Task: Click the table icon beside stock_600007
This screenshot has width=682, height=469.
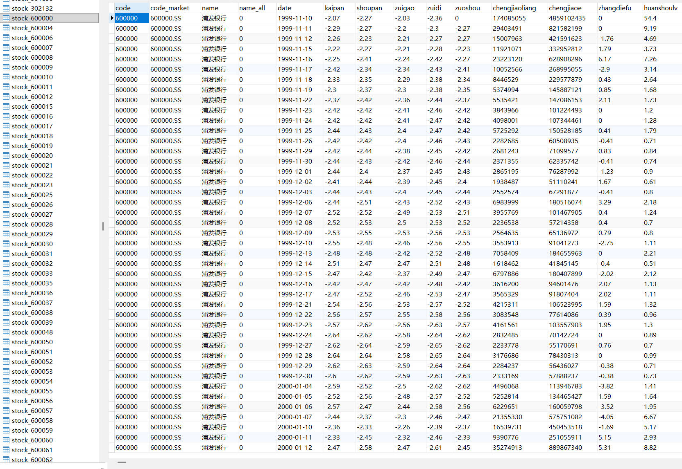Action: point(6,47)
